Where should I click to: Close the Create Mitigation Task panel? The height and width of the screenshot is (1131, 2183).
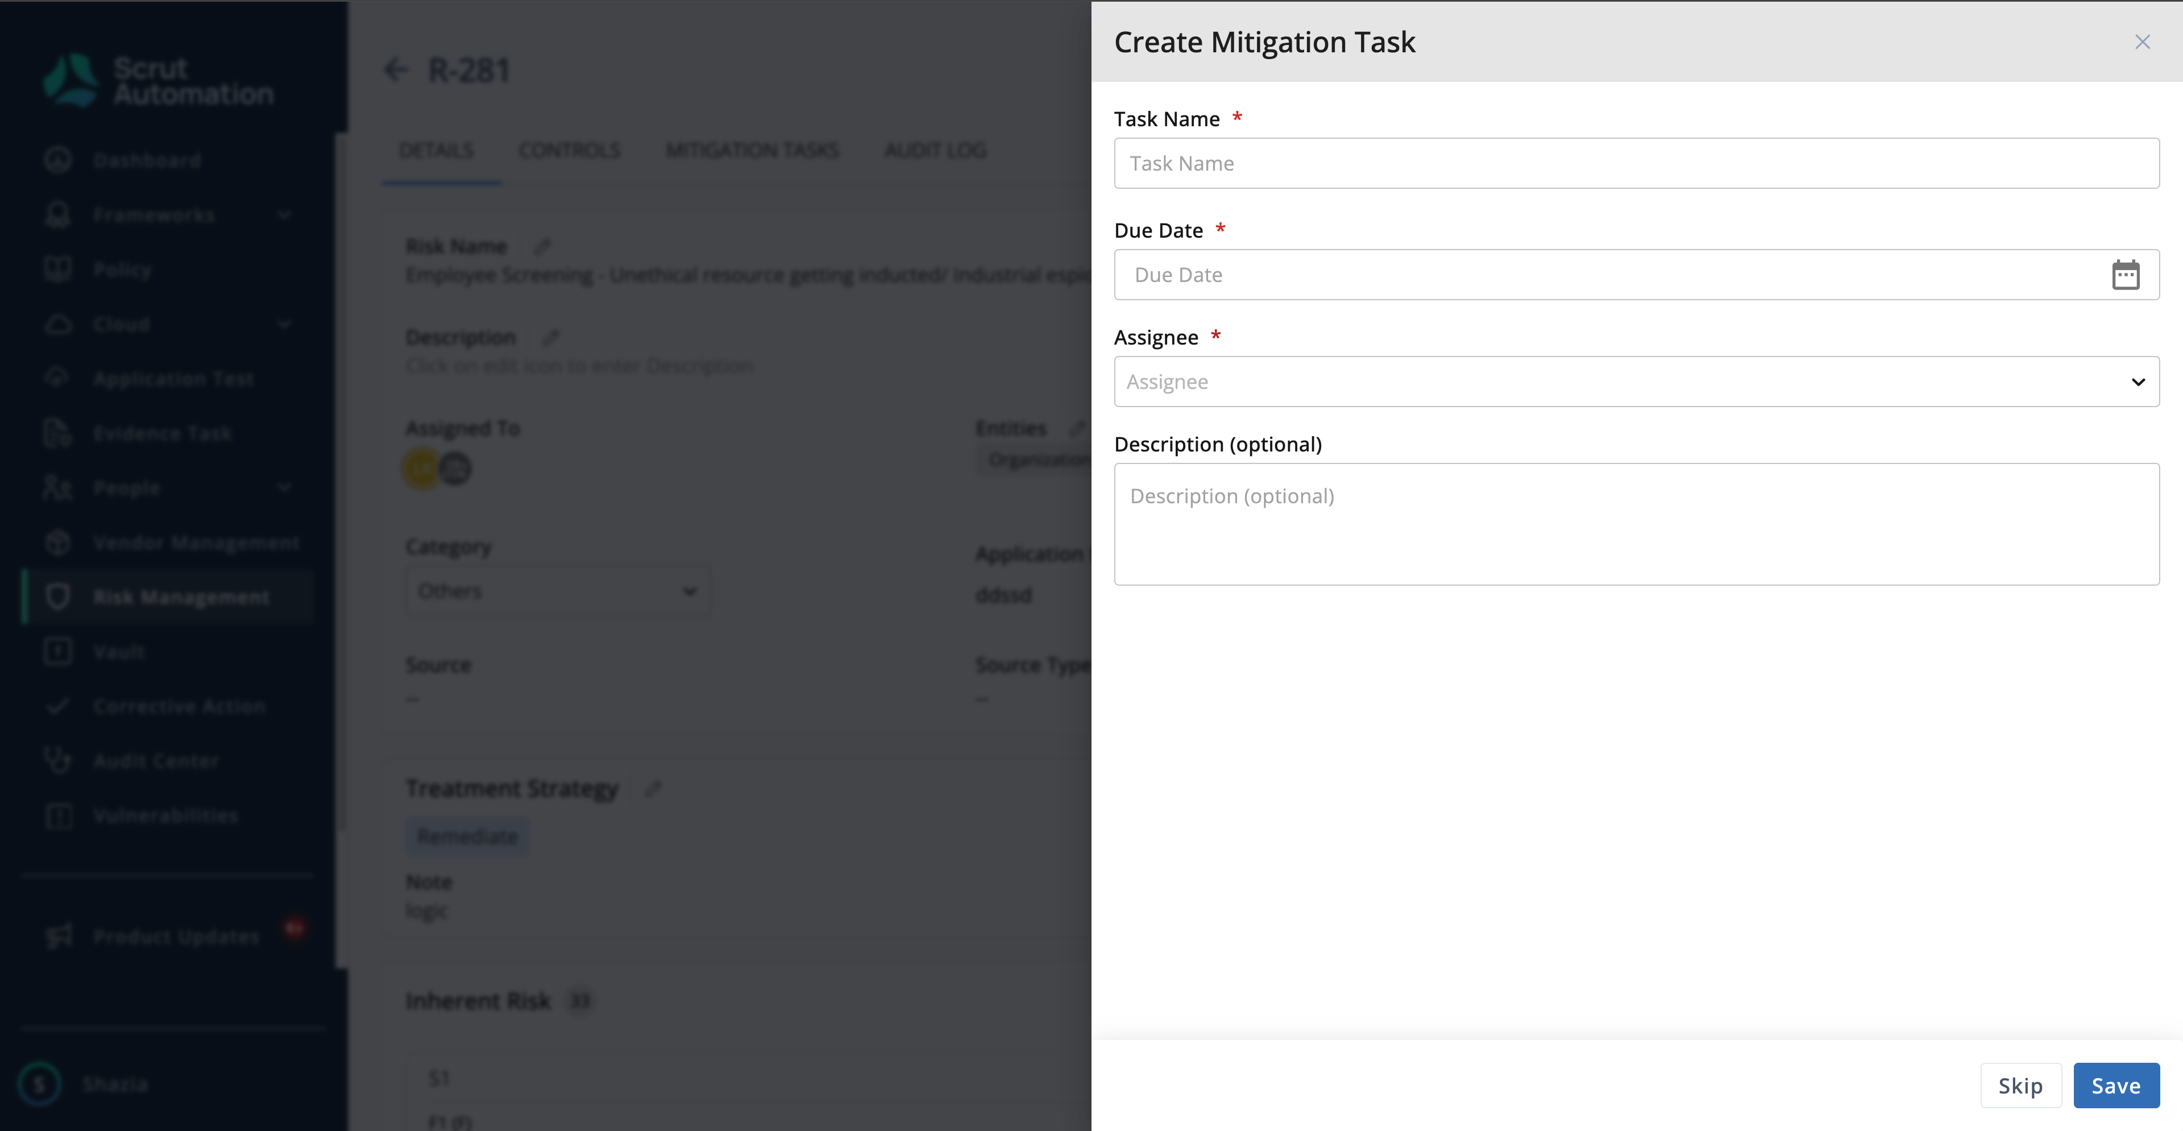2142,42
